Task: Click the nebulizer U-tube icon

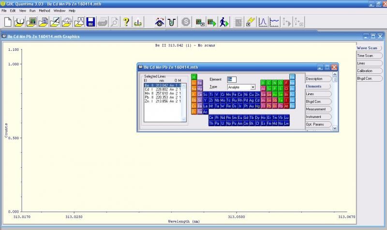Action: pyautogui.click(x=172, y=22)
